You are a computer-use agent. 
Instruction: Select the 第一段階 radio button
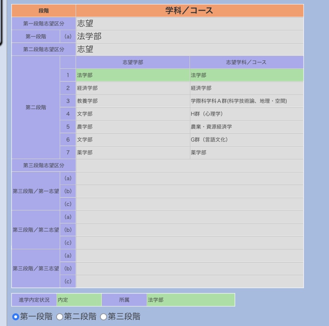tap(16, 317)
